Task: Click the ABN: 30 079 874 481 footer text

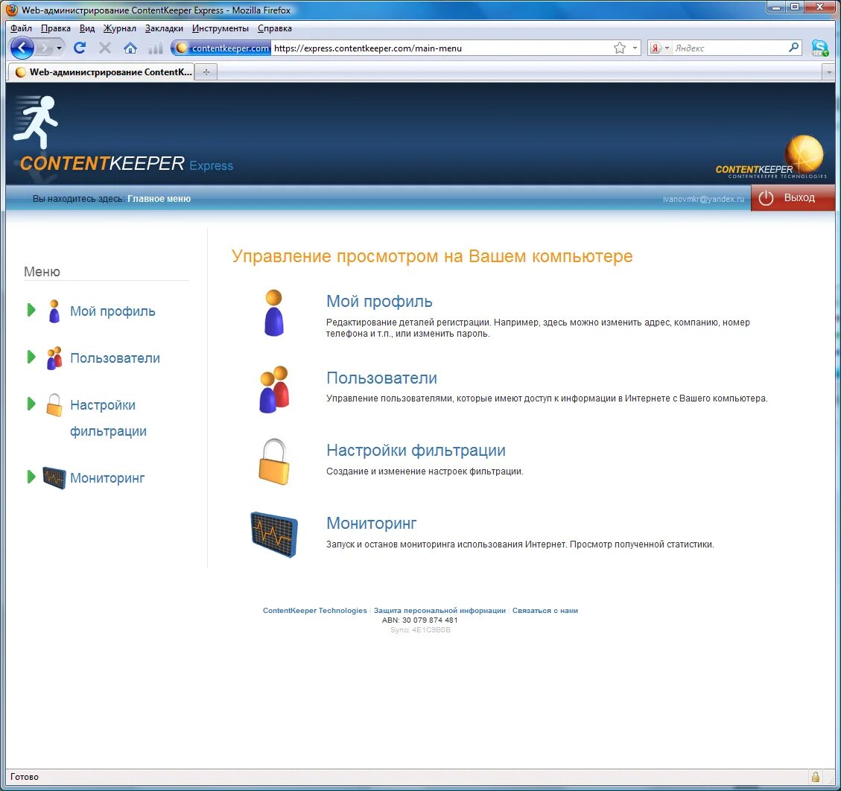Action: (x=420, y=620)
